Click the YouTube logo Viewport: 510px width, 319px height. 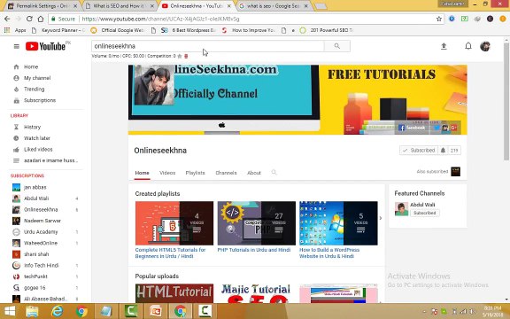pos(45,47)
